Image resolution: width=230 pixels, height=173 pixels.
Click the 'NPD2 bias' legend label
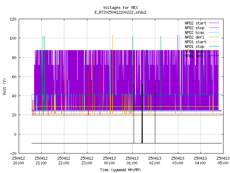click(194, 32)
